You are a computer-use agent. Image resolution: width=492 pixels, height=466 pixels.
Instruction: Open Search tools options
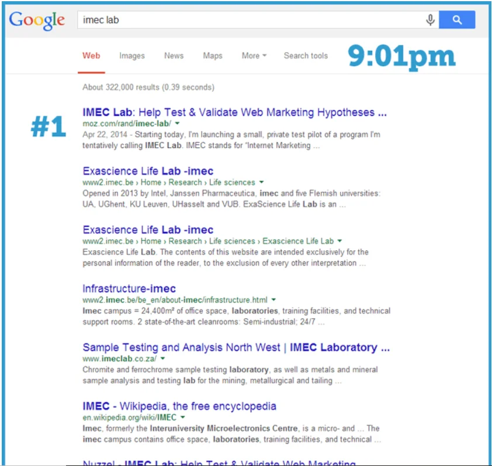(306, 56)
